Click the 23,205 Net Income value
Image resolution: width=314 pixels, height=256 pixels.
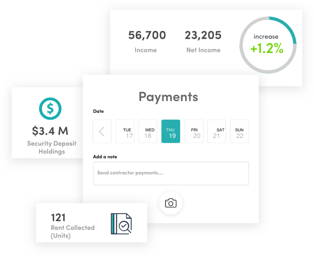[203, 35]
